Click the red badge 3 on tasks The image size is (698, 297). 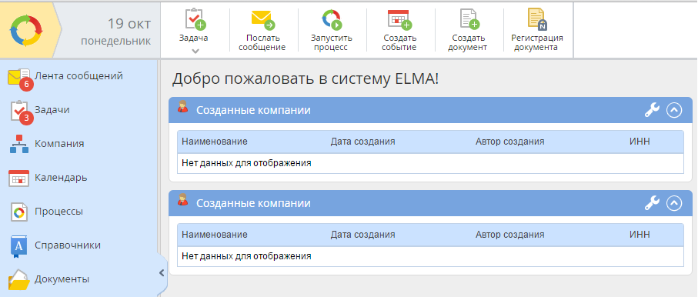click(x=26, y=118)
